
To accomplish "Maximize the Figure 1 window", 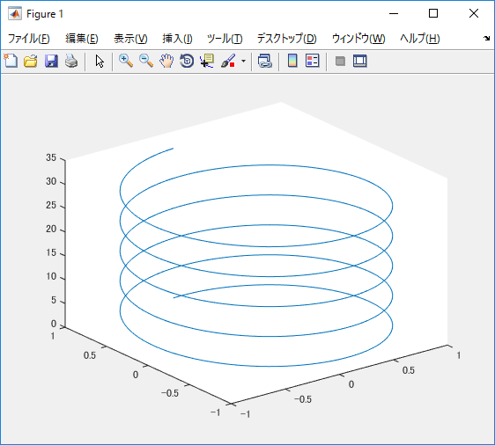I will click(x=433, y=13).
